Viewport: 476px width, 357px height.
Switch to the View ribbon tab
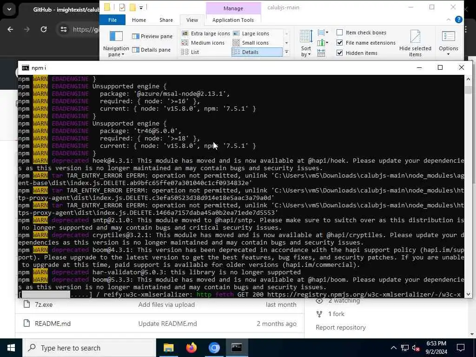(192, 20)
